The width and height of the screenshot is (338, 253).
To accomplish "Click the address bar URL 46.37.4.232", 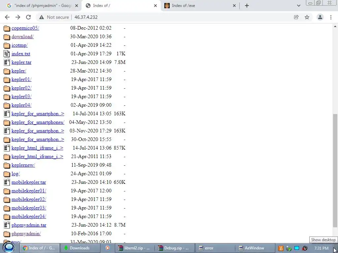I will 86,17.
